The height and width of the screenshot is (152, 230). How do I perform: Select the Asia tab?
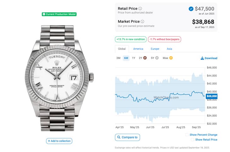(170, 49)
